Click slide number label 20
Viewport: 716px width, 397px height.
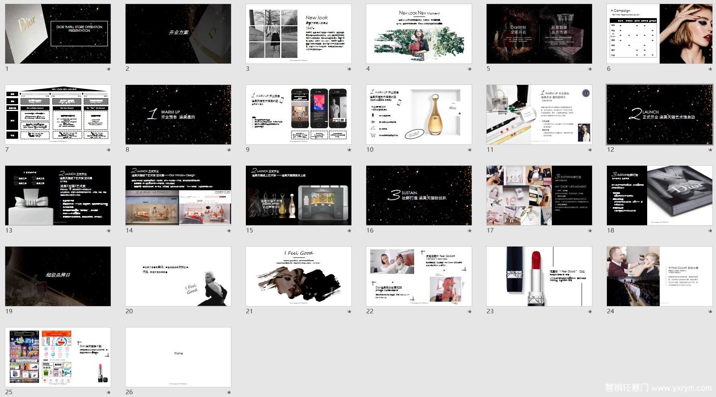tap(129, 311)
